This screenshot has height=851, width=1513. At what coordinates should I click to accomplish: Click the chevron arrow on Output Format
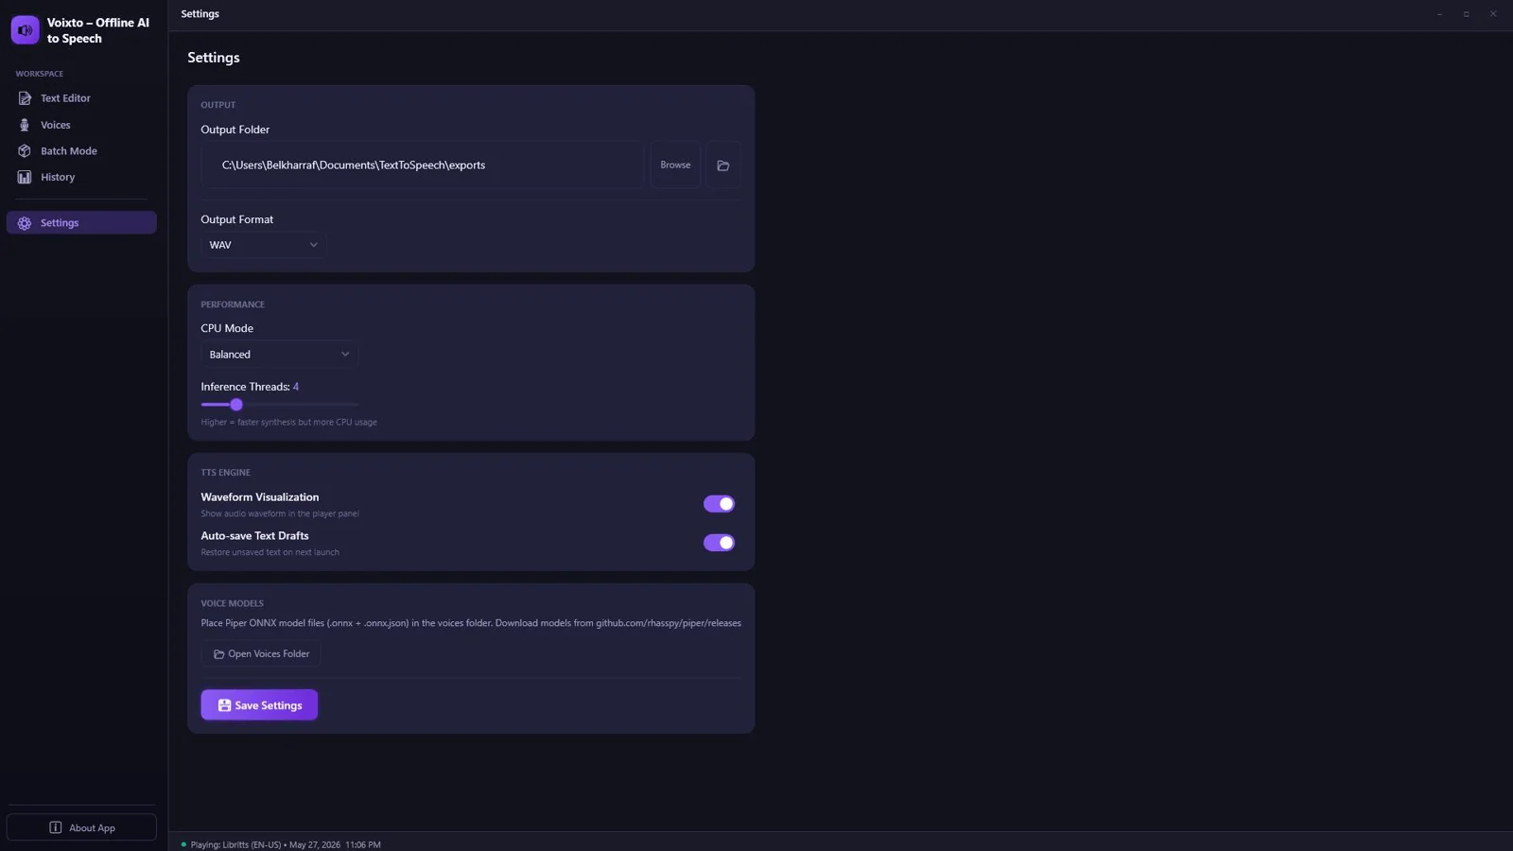pos(314,245)
